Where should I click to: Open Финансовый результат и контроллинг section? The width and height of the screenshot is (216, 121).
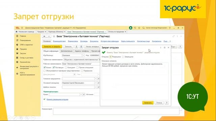[29, 67]
